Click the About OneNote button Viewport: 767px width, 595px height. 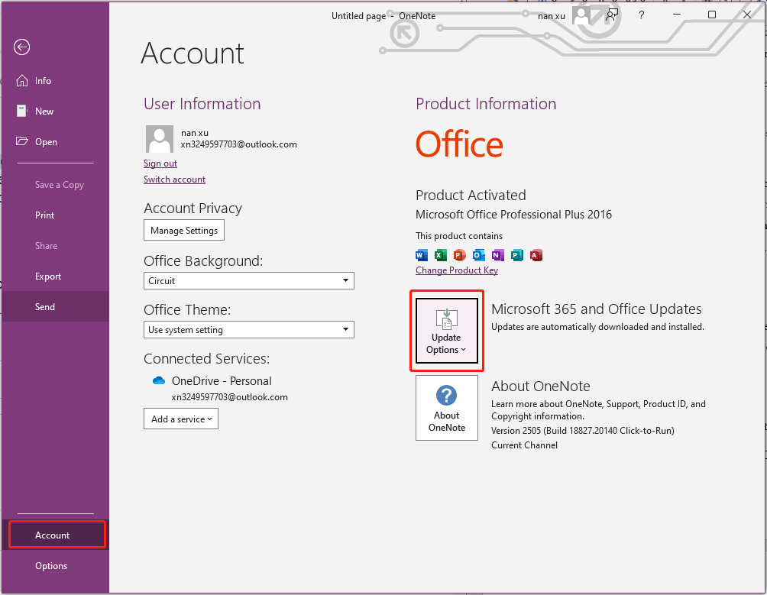(x=447, y=408)
